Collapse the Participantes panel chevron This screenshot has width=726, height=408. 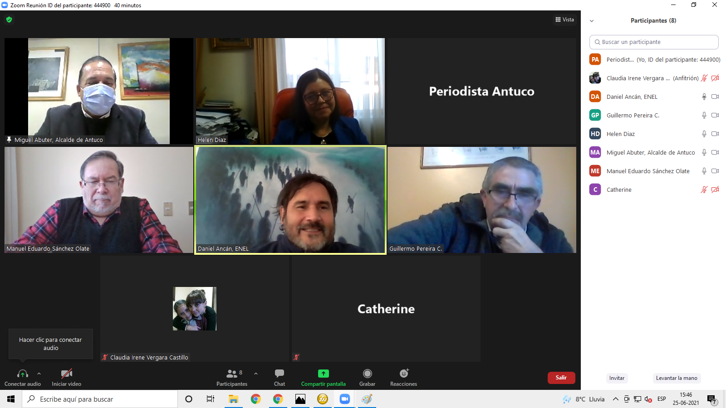click(592, 21)
